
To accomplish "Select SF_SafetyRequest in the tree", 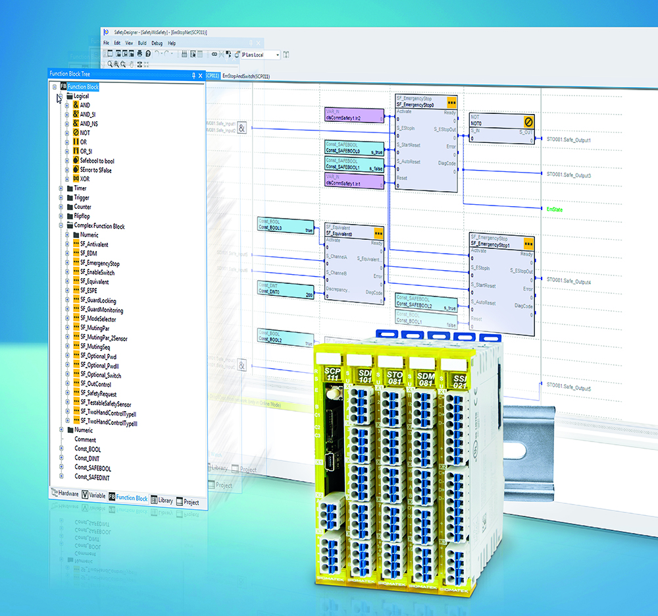I will pyautogui.click(x=99, y=394).
